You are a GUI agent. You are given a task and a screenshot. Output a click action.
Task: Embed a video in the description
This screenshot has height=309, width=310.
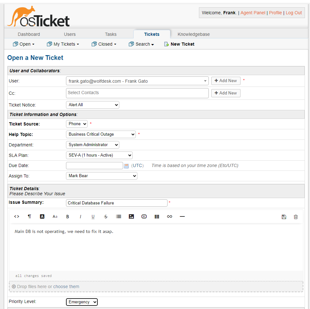coord(144,216)
